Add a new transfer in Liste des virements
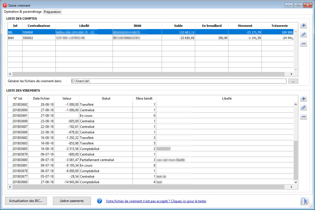Image resolution: width=315 pixels, height=210 pixels. (304, 99)
